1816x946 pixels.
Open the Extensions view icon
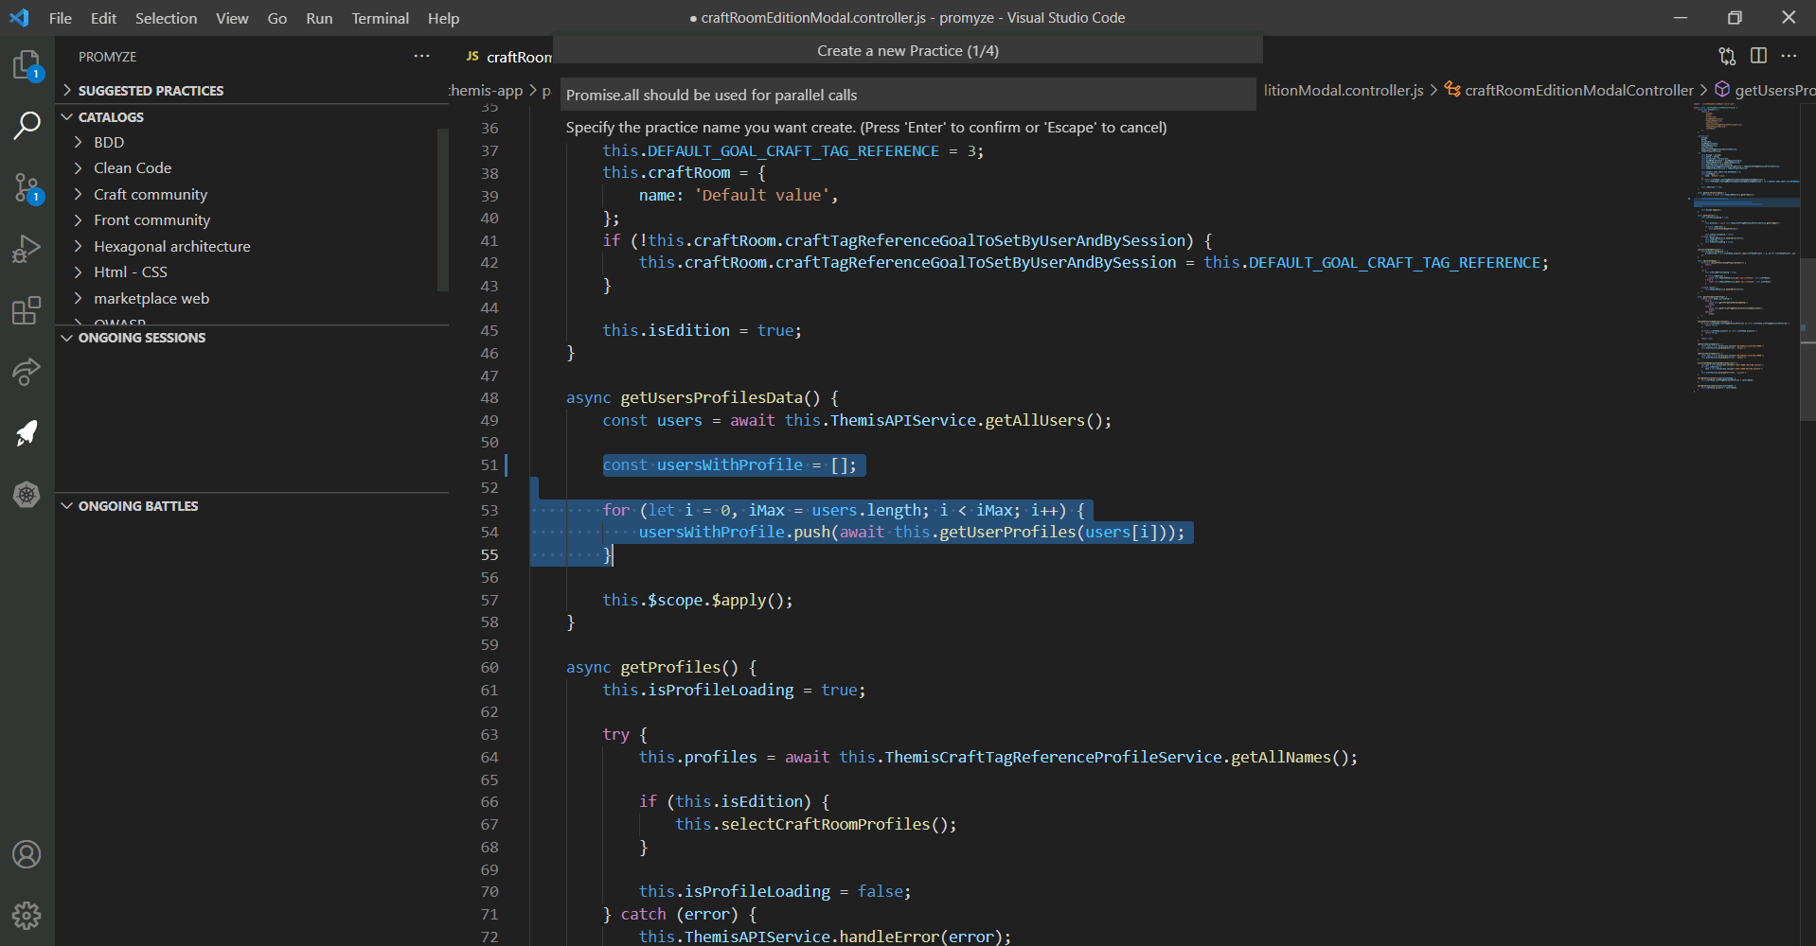pyautogui.click(x=27, y=310)
